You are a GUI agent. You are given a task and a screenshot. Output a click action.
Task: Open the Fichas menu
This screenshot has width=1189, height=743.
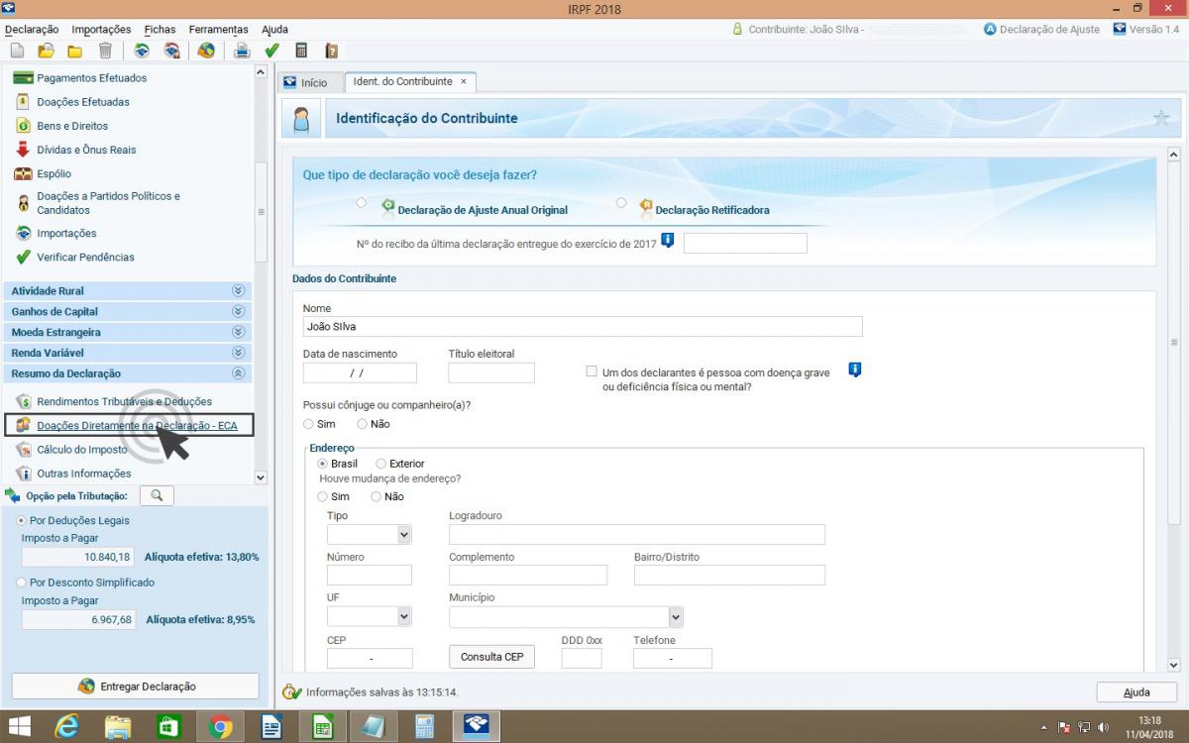(x=160, y=30)
